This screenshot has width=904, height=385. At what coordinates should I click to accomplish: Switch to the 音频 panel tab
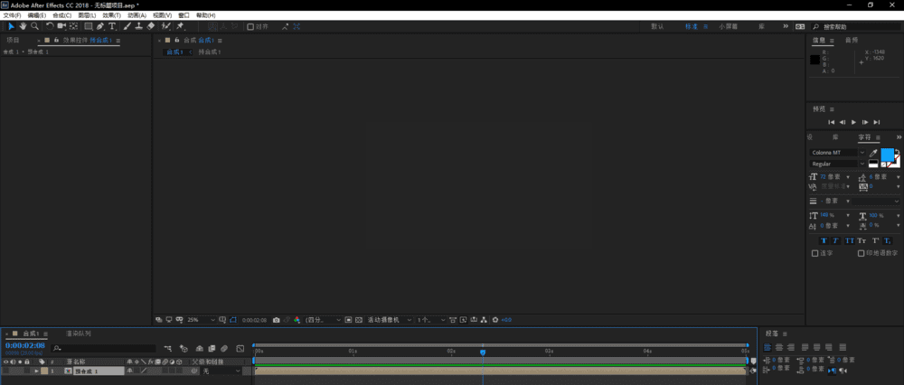coord(852,41)
